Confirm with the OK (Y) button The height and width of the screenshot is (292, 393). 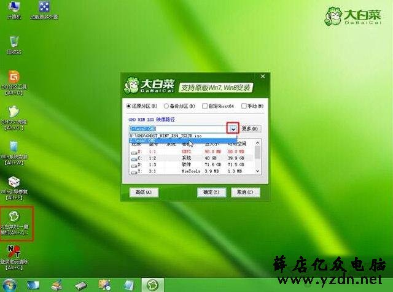click(211, 193)
